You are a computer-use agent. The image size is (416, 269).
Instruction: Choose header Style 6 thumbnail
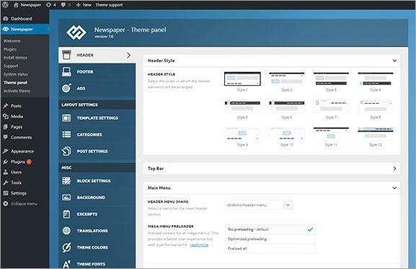click(x=287, y=106)
